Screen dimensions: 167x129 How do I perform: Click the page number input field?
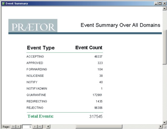tap(27, 127)
